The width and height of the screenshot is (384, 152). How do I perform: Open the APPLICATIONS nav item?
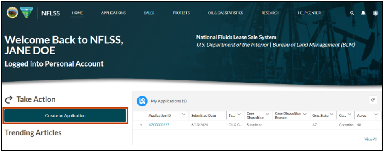(x=113, y=13)
